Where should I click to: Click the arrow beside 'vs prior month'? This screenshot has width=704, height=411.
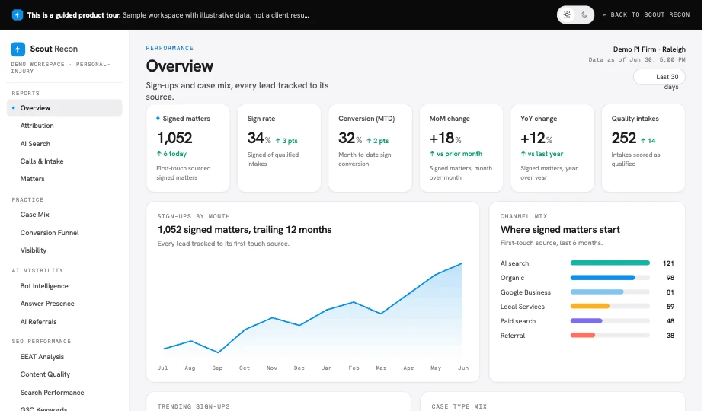[432, 154]
